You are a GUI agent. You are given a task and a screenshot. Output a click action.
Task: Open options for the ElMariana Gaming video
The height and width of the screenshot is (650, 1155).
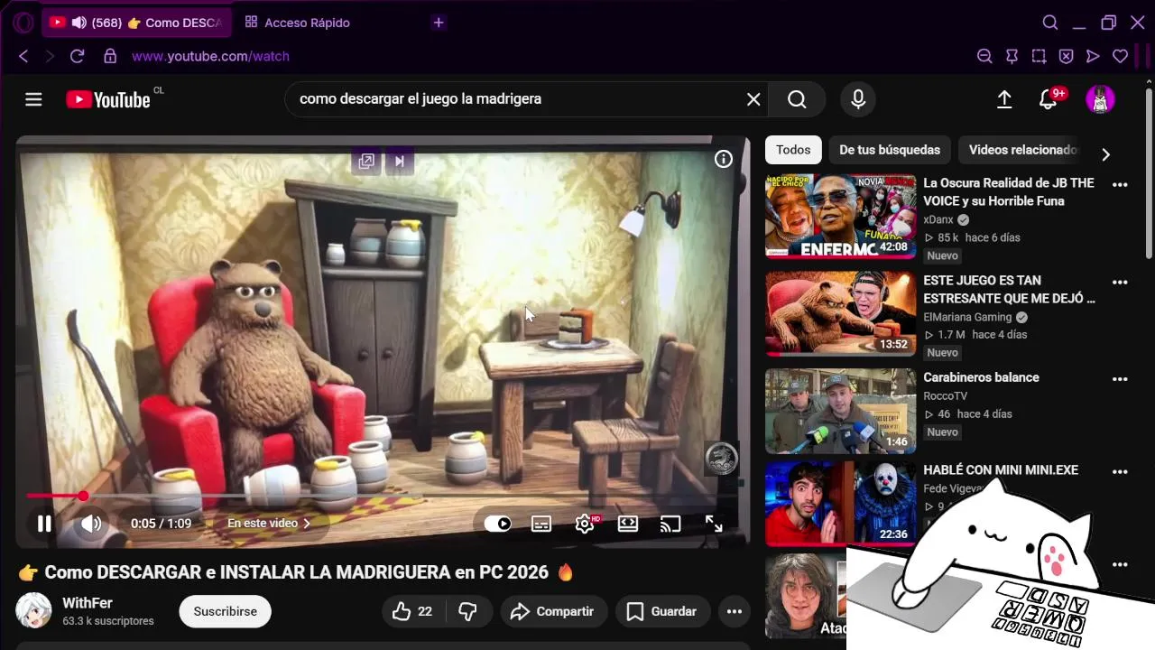(1120, 283)
